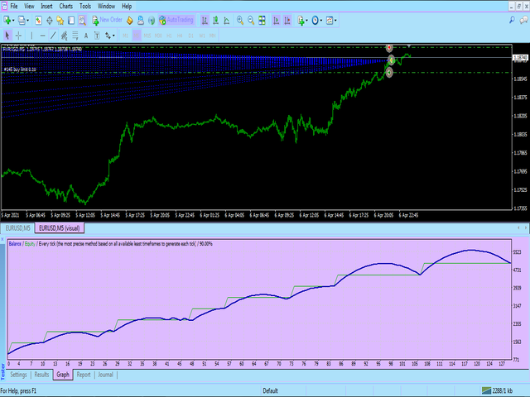Open the Templates icon
Viewport: 530px width, 397px height.
pos(330,20)
